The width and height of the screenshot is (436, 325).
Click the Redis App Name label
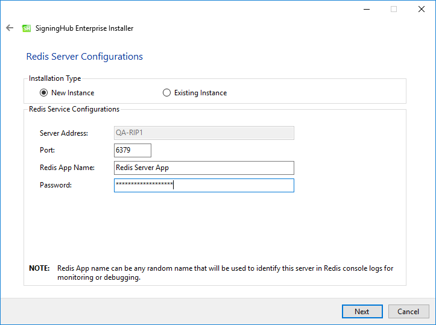pos(67,168)
